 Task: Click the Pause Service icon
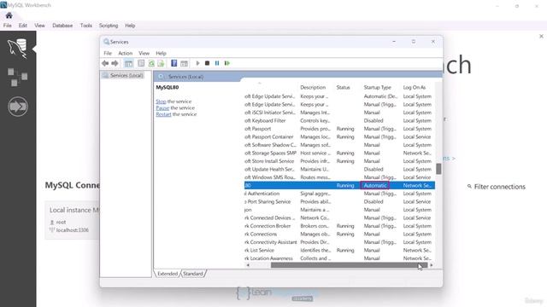tap(217, 63)
